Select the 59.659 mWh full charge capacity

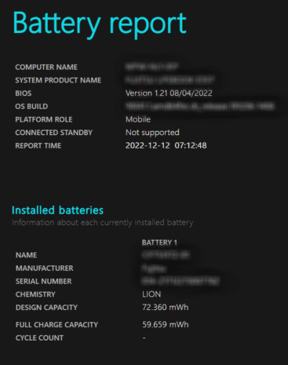tap(166, 325)
